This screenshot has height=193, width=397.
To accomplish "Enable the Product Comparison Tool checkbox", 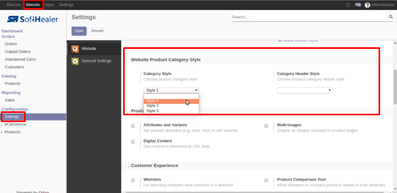I will click(266, 180).
